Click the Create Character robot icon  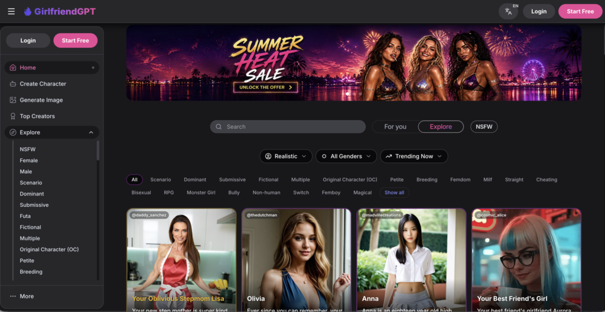pos(13,84)
